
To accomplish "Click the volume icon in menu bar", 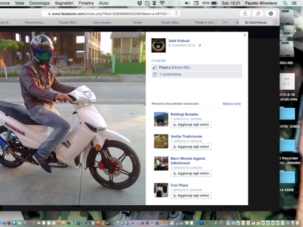I will tap(187, 3).
